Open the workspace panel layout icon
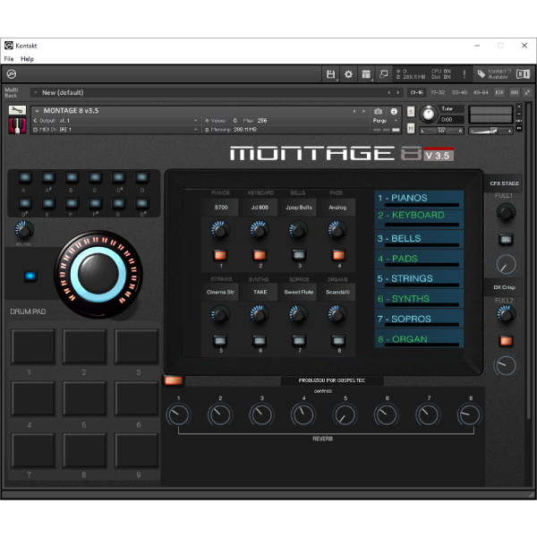Image resolution: width=537 pixels, height=537 pixels. (x=366, y=74)
